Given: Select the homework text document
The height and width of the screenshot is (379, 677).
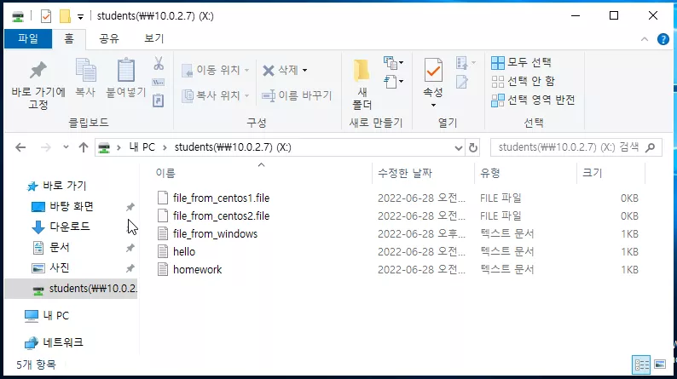Looking at the screenshot, I should [197, 269].
